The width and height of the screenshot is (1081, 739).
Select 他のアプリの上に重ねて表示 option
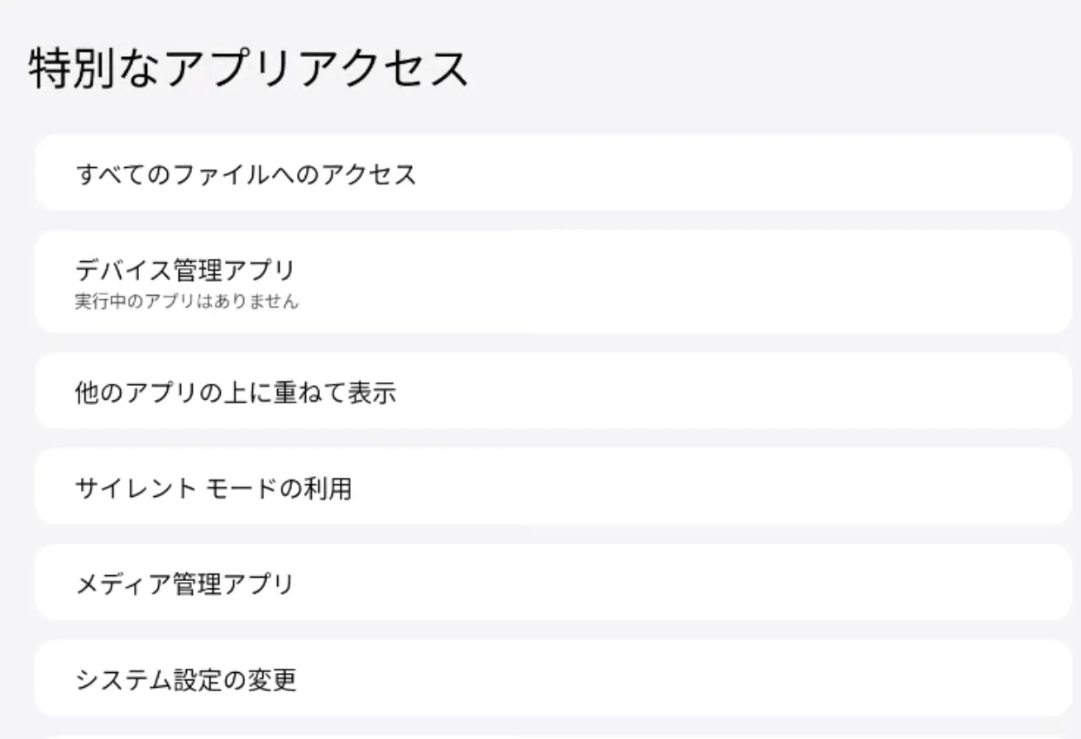click(x=235, y=393)
